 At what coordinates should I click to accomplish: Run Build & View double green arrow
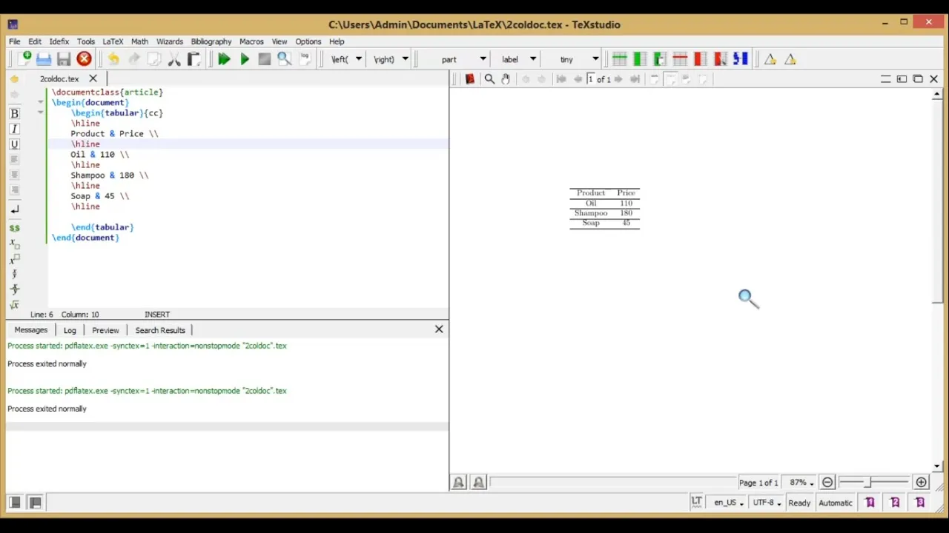pyautogui.click(x=224, y=59)
